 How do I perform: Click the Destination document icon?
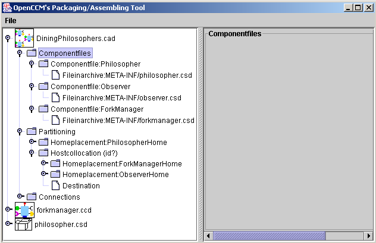click(55, 185)
